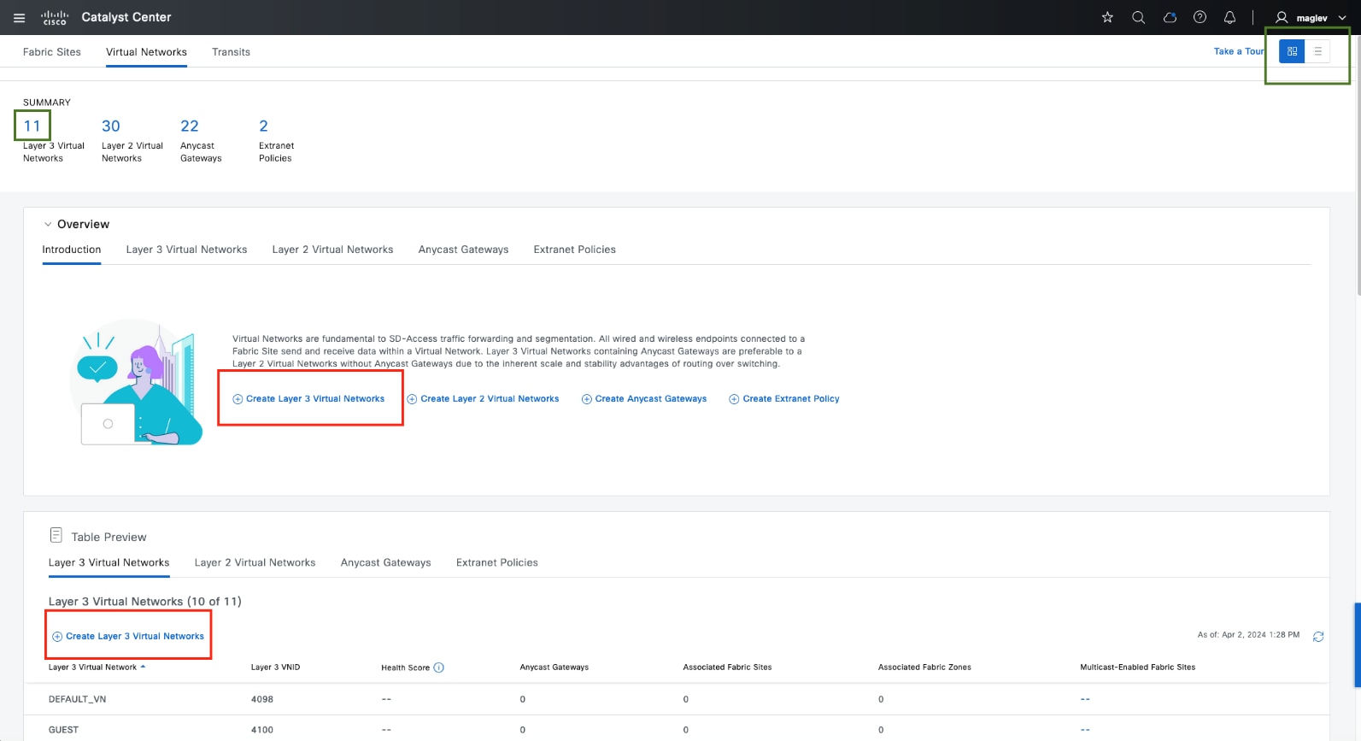1361x741 pixels.
Task: Click the Health Score info icon
Action: 439,667
